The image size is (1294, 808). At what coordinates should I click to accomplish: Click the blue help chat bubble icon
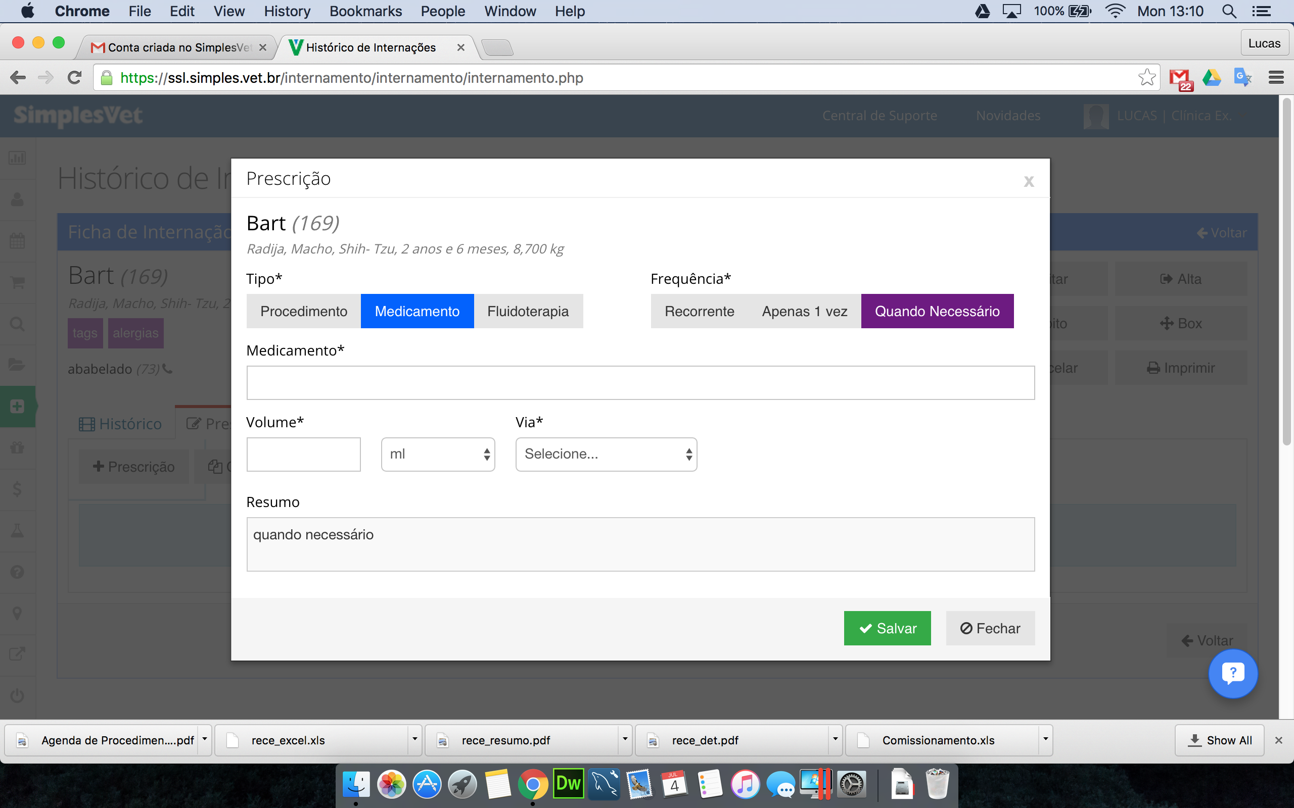coord(1232,673)
